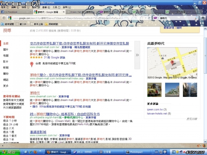Image resolution: width=207 pixels, height=155 pixels.
Task: Expand the quick launch overflow chevron
Action: 40,151
